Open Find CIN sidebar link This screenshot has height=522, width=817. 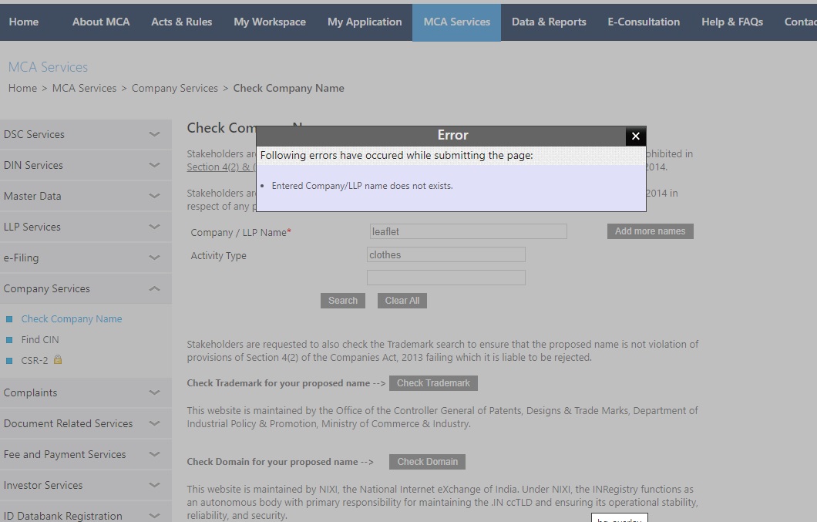[40, 339]
